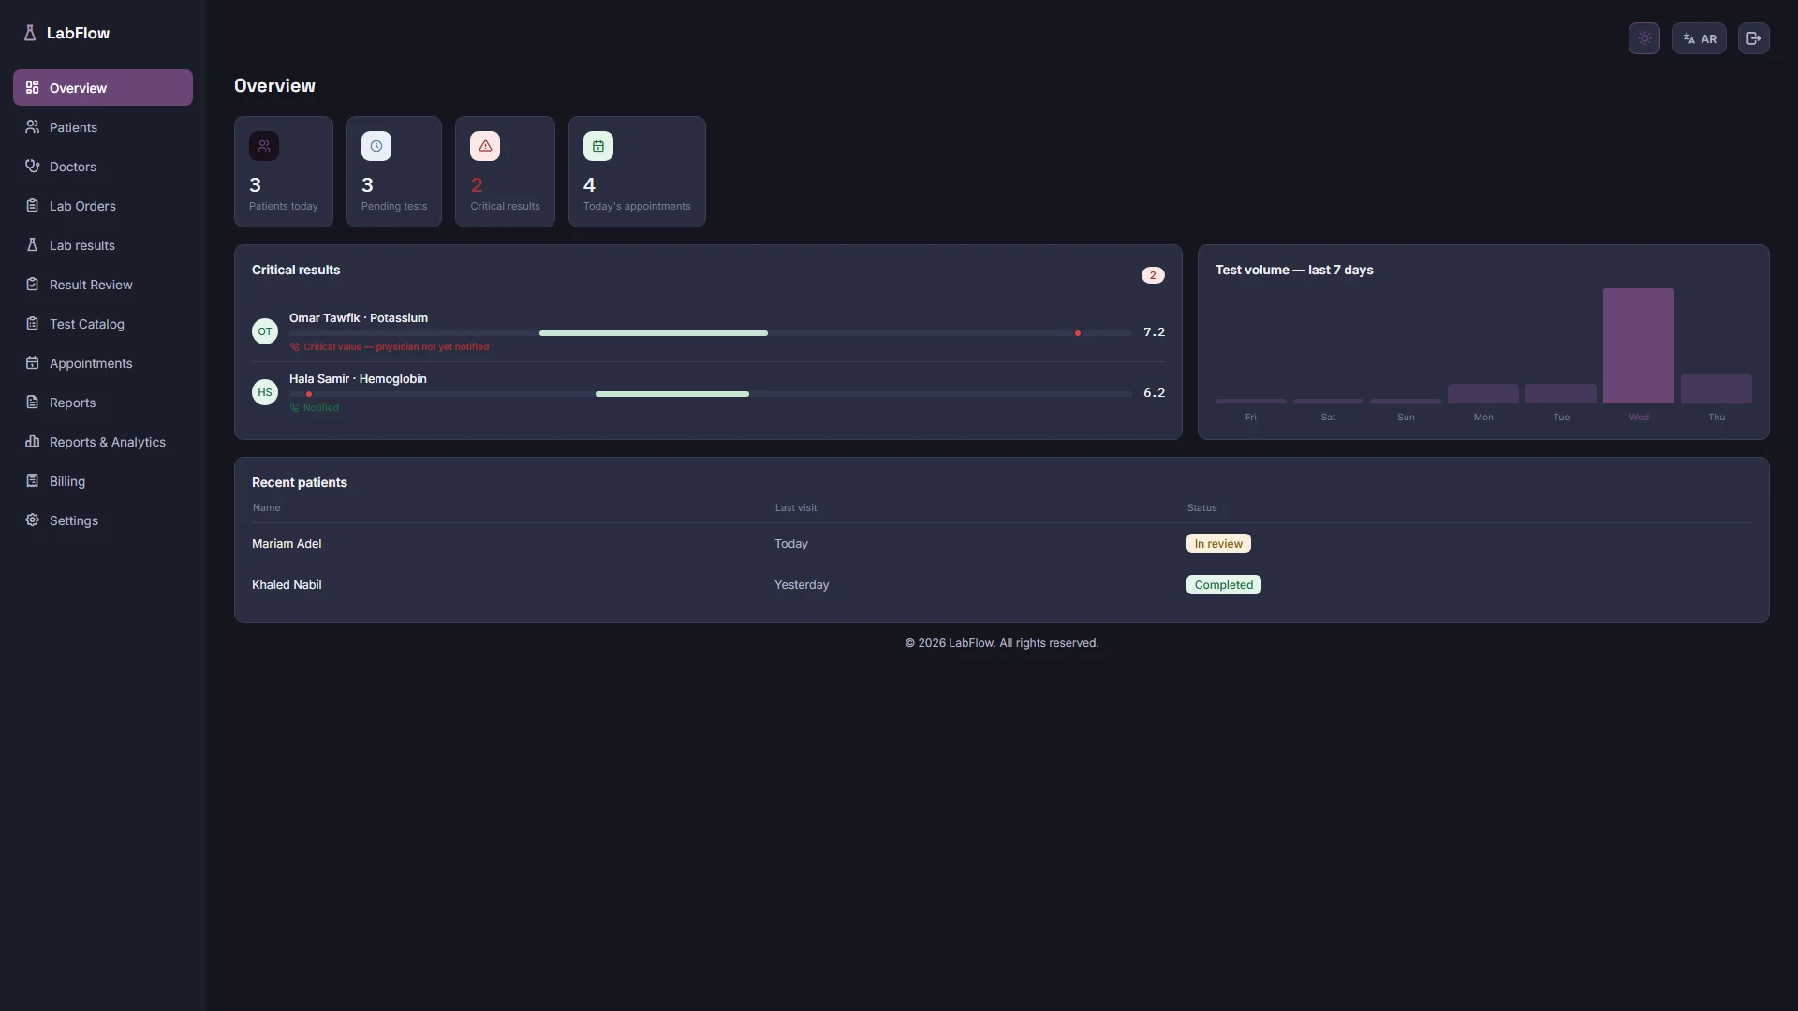Screen dimensions: 1798x1011
Task: Click the logout icon button
Action: 1754,38
